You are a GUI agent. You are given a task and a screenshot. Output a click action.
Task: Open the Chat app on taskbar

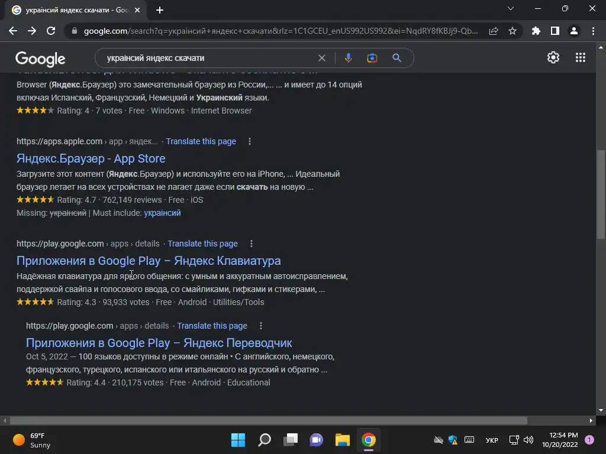point(316,440)
